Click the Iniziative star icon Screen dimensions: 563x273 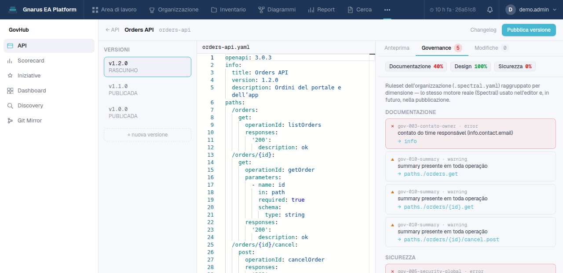tap(10, 76)
